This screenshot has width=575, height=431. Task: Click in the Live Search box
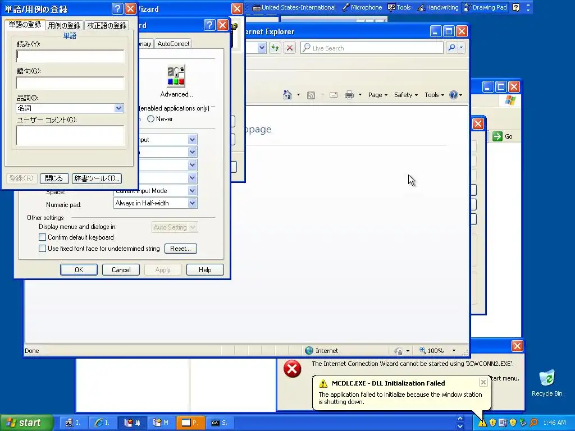coord(372,48)
